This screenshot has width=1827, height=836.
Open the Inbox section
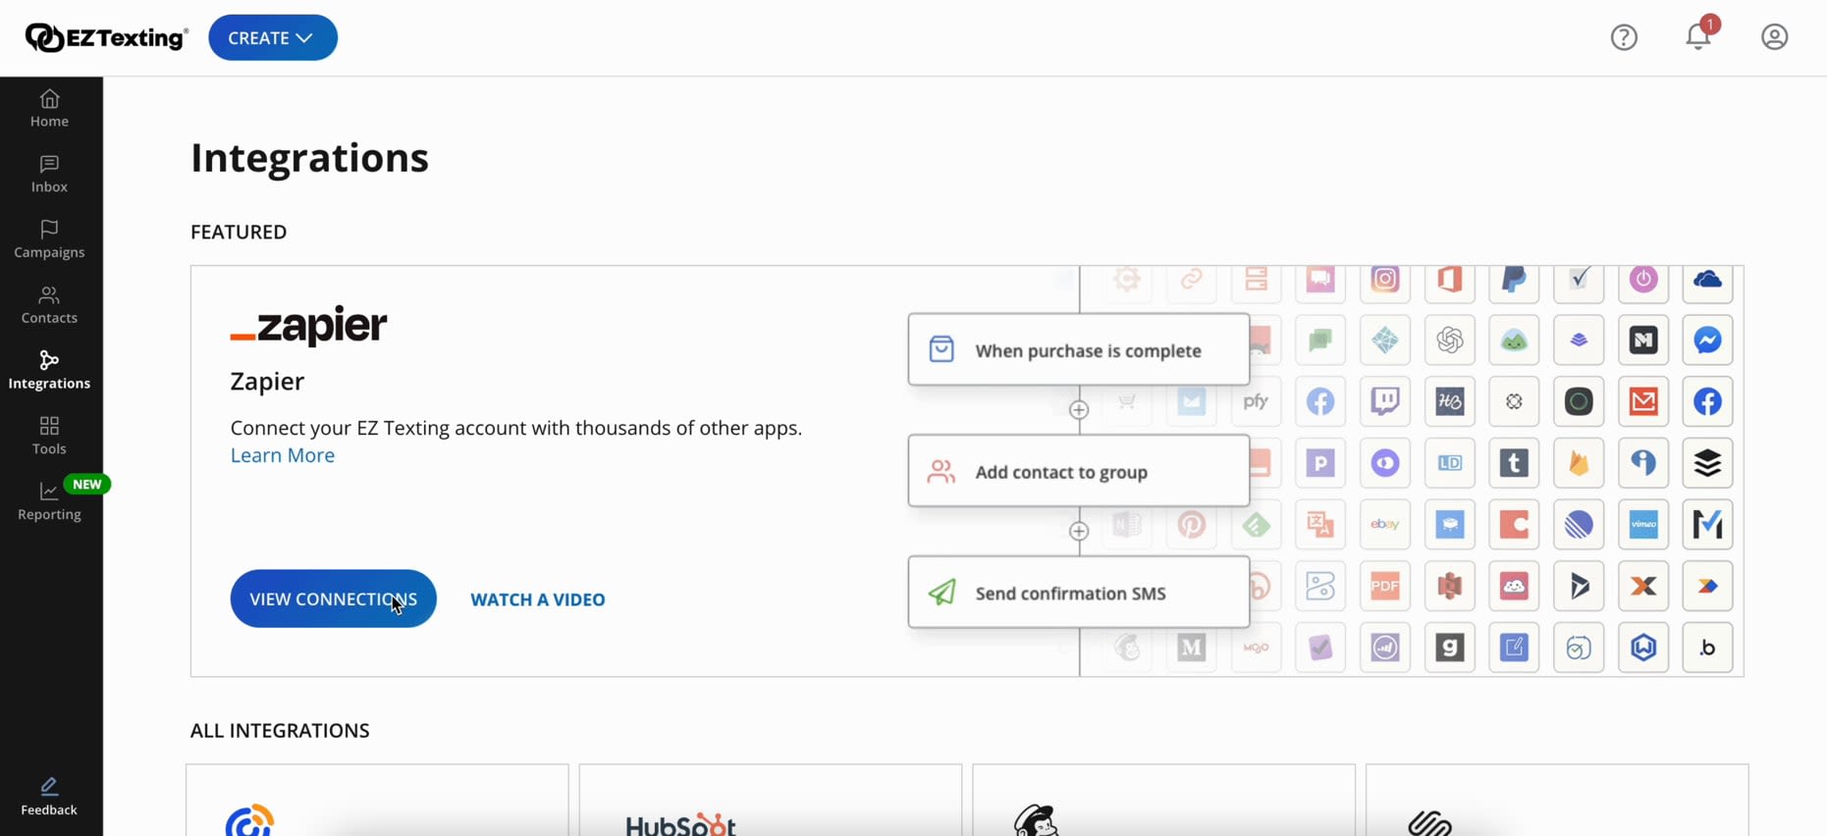point(49,175)
